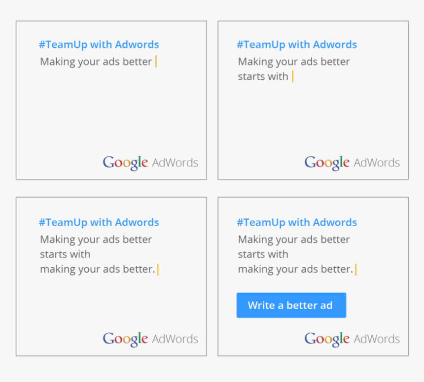Click Google AdWords logo in top-left ad
Image resolution: width=424 pixels, height=382 pixels.
point(150,163)
